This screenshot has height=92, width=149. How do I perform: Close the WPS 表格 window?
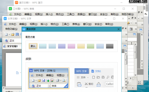point(133,9)
